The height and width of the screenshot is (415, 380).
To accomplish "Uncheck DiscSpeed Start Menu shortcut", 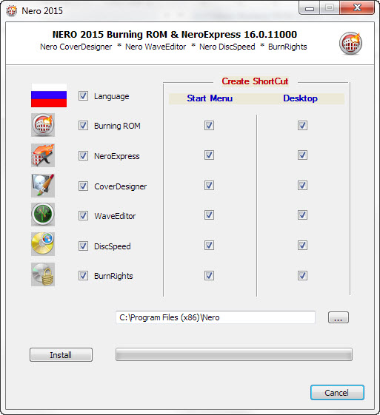I will [209, 246].
